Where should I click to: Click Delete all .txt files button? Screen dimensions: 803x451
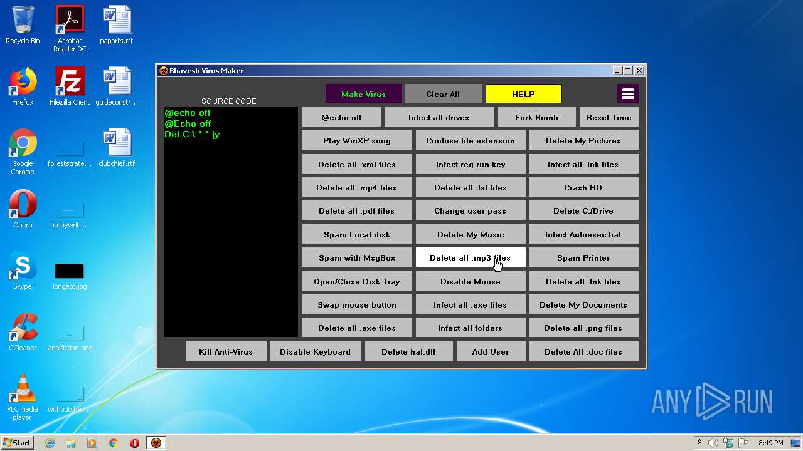coord(471,187)
